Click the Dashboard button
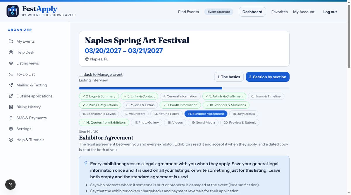 pyautogui.click(x=252, y=12)
